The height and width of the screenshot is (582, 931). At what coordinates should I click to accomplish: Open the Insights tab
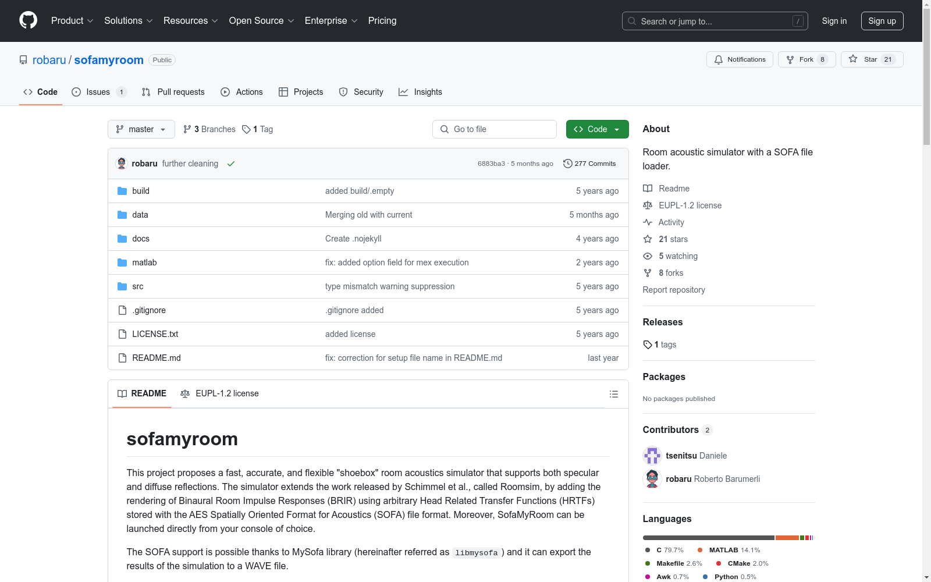[420, 92]
